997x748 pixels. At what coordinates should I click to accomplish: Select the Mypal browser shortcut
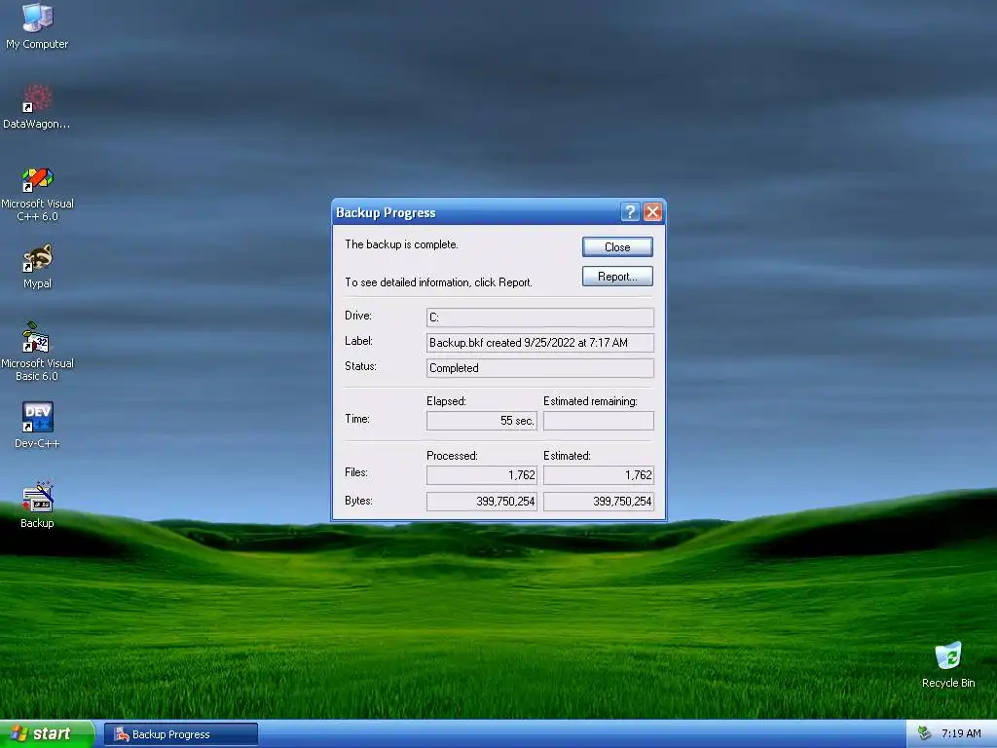click(37, 266)
